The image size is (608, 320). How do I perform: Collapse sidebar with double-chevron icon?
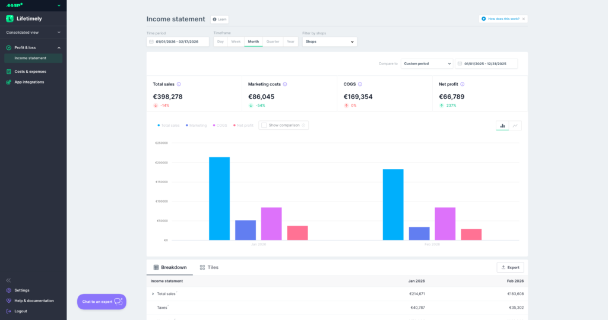[8, 280]
